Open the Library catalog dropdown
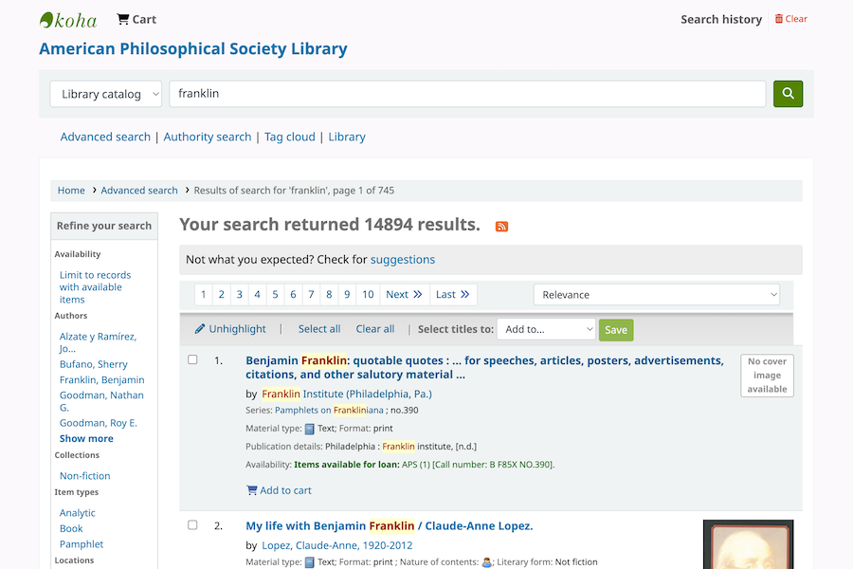Screen dimensions: 853x569 [x=106, y=94]
